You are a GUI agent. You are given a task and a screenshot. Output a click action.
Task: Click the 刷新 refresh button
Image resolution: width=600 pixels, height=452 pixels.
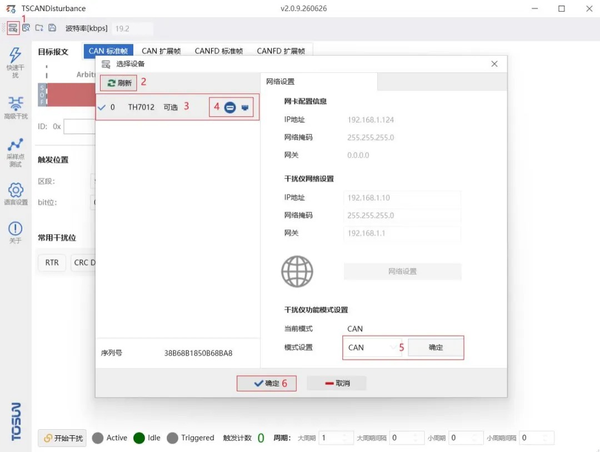click(118, 83)
